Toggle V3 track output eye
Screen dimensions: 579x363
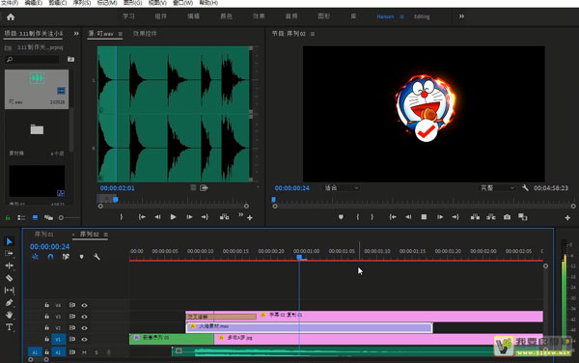click(x=85, y=317)
